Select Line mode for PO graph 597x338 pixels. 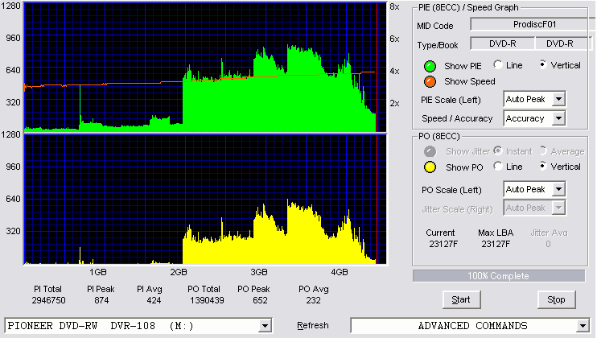coord(497,166)
